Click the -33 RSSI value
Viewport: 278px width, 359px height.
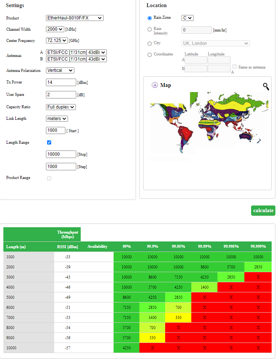67,257
